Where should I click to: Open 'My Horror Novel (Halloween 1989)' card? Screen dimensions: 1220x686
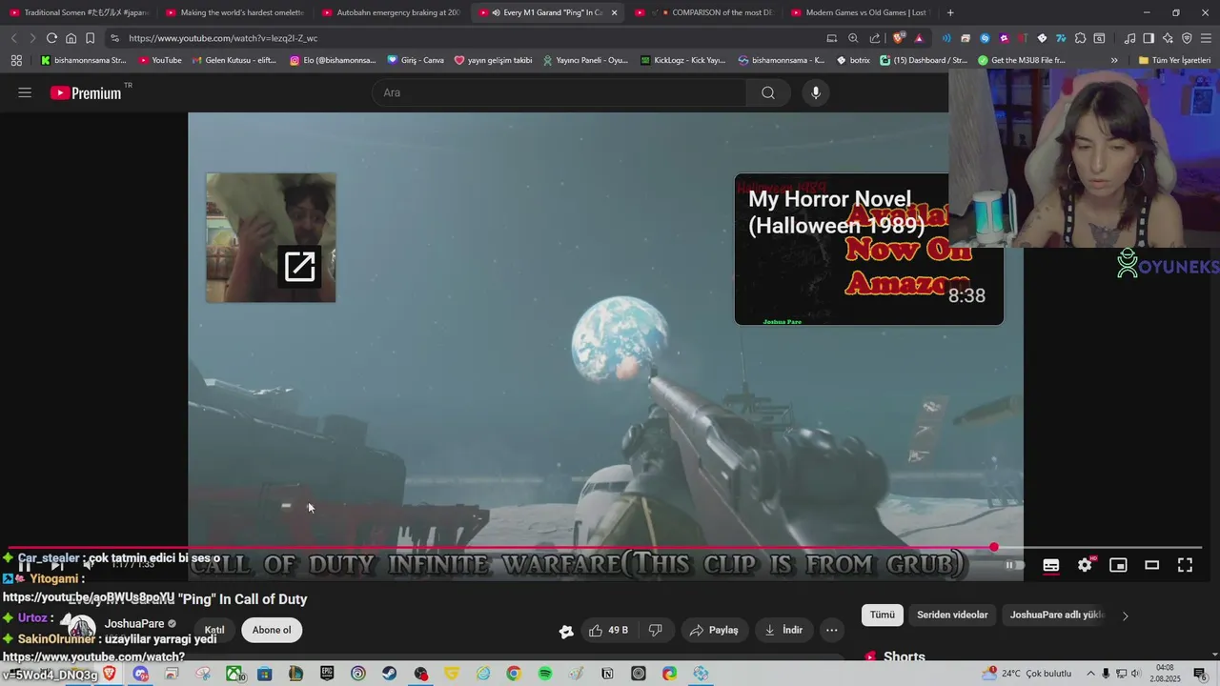868,250
